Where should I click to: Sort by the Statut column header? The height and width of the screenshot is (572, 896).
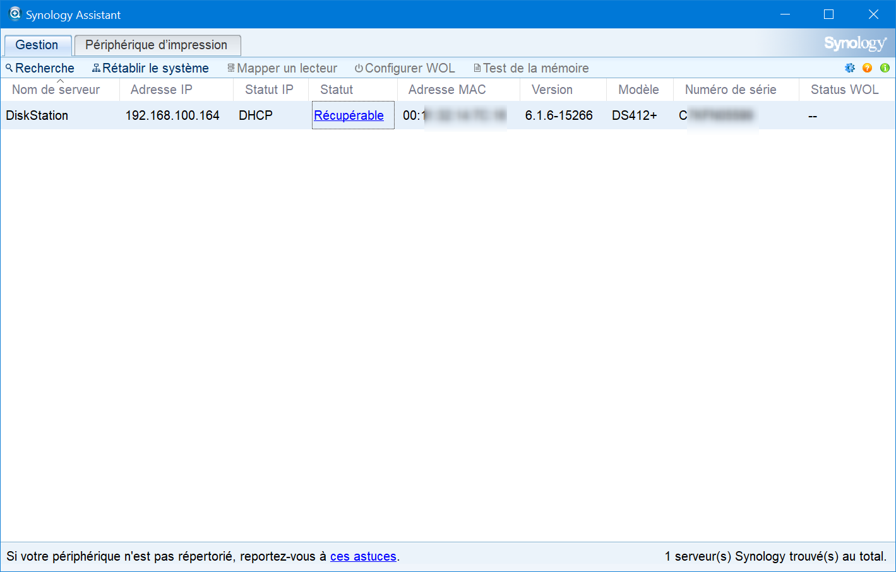click(x=353, y=90)
